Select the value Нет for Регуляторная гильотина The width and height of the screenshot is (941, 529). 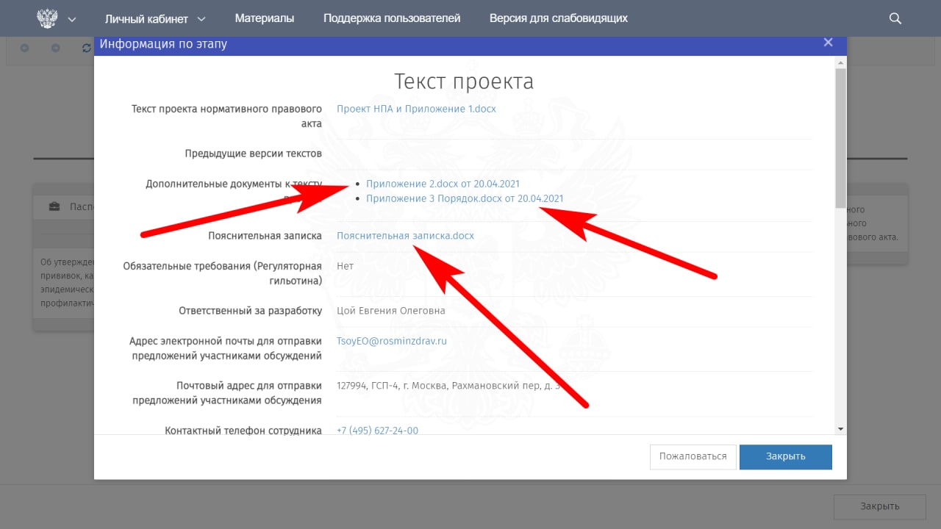[345, 266]
